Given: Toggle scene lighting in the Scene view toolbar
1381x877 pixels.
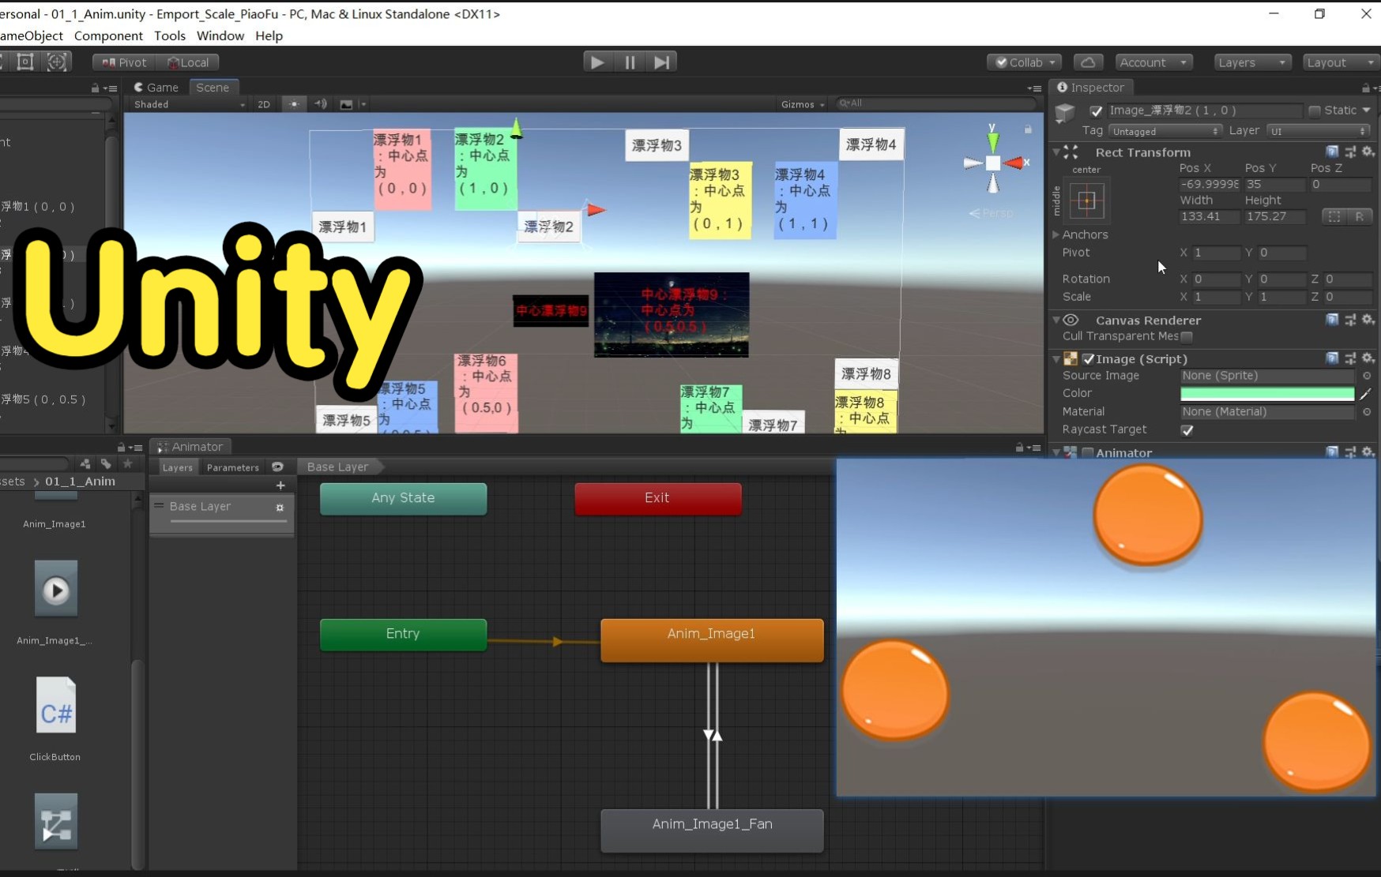Looking at the screenshot, I should pos(294,103).
